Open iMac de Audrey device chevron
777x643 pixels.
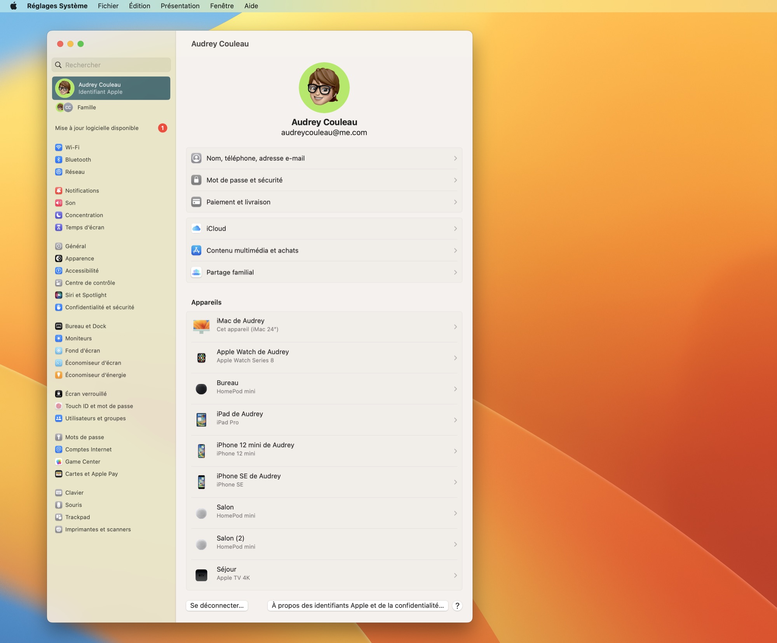[x=455, y=327]
